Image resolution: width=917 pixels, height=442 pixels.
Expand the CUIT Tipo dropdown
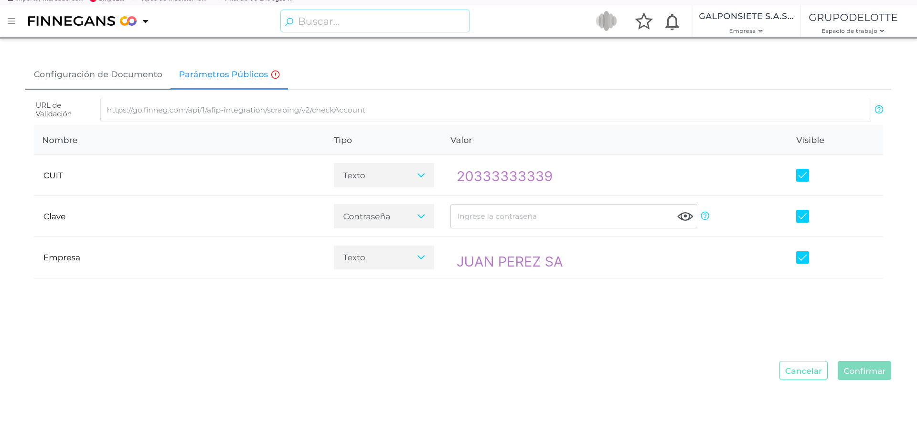tap(384, 175)
